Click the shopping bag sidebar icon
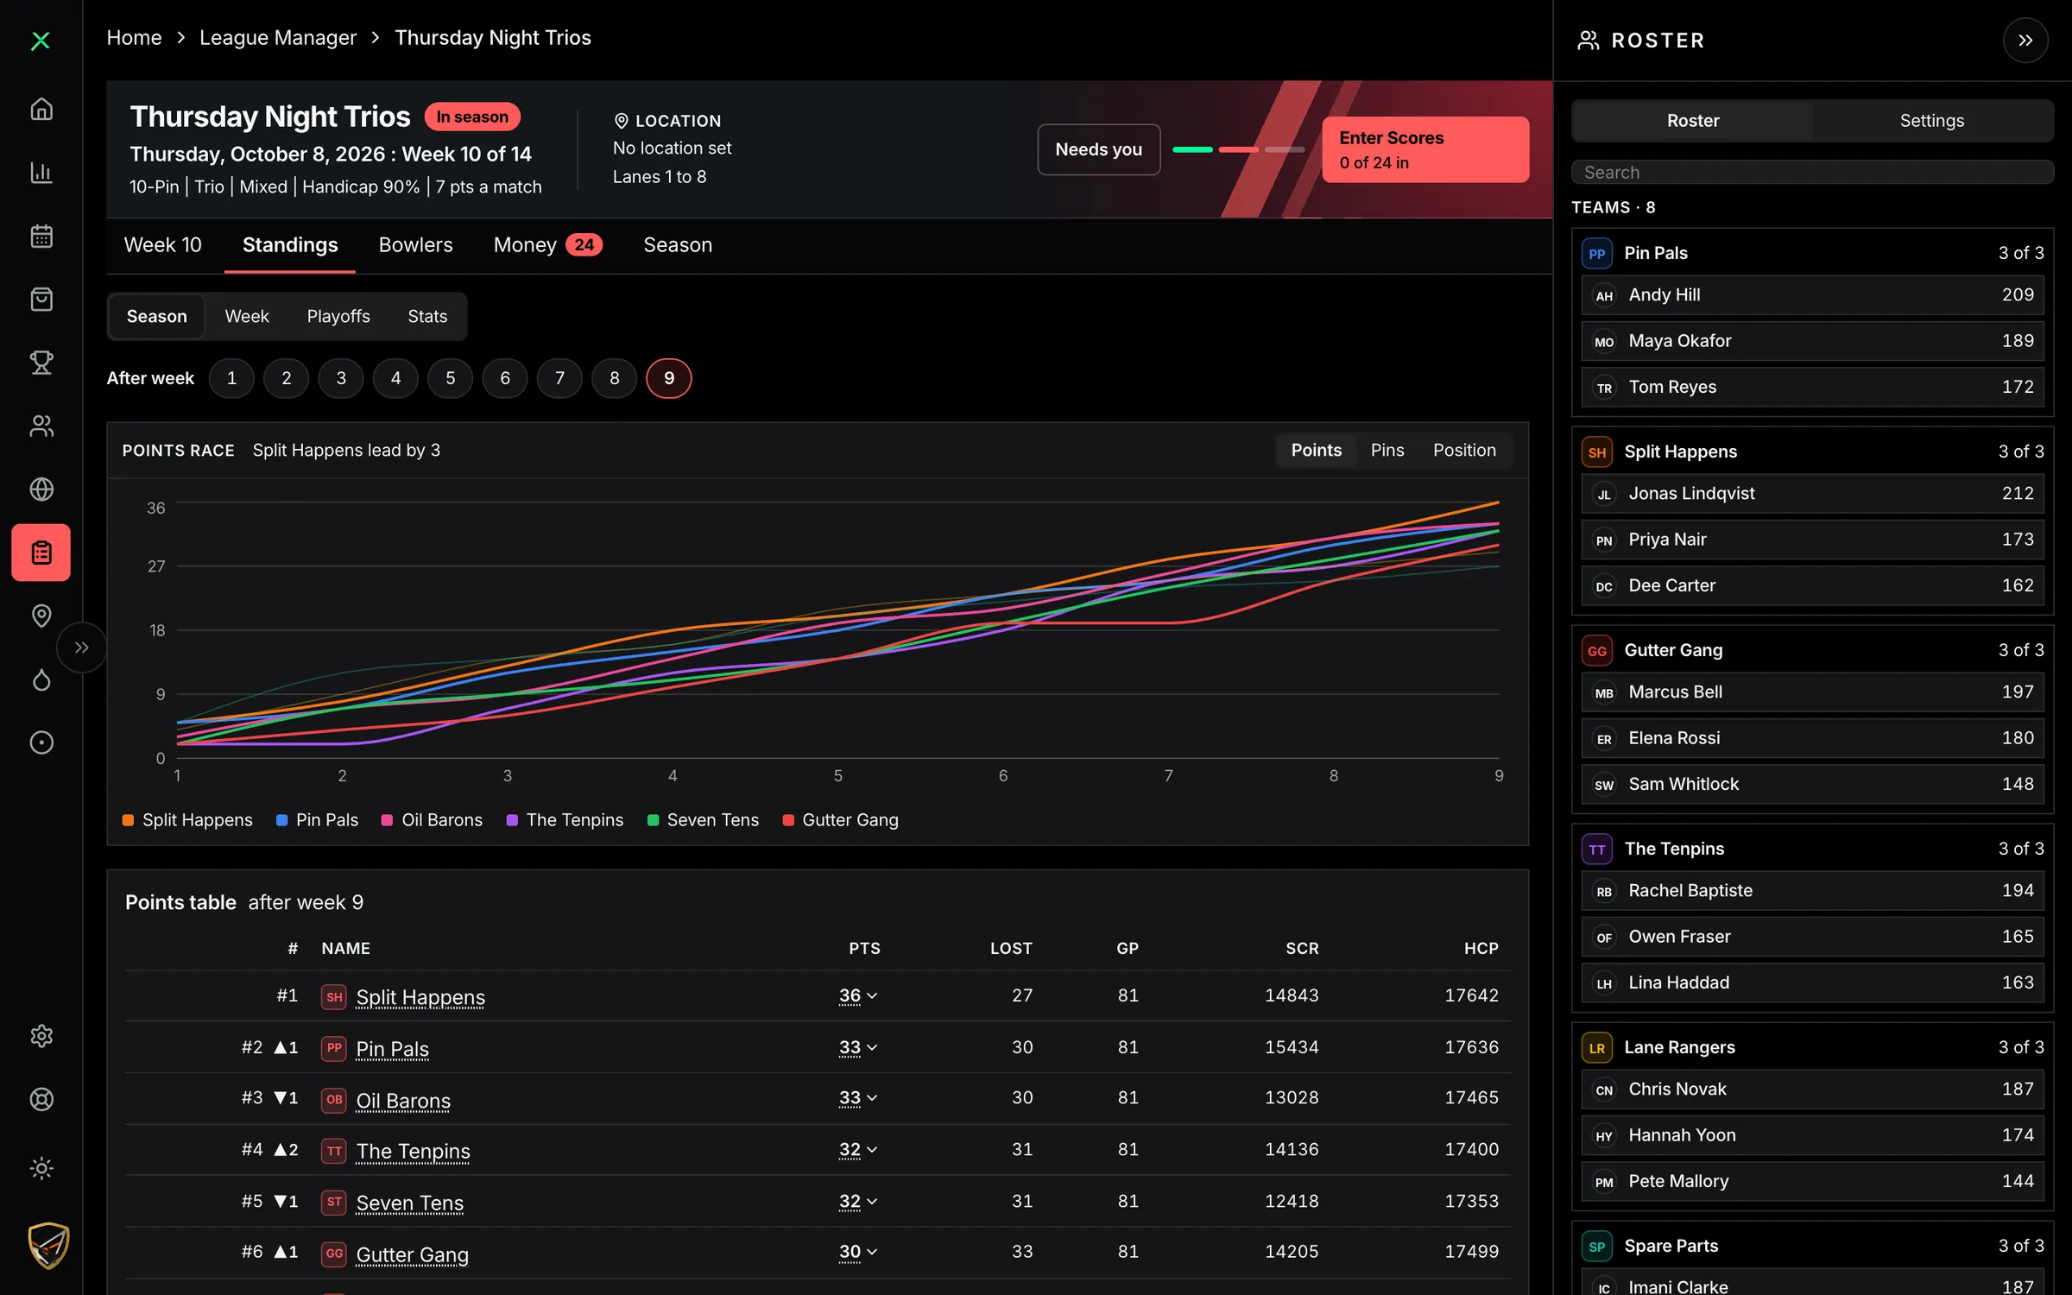Viewport: 2072px width, 1295px height. coord(41,300)
